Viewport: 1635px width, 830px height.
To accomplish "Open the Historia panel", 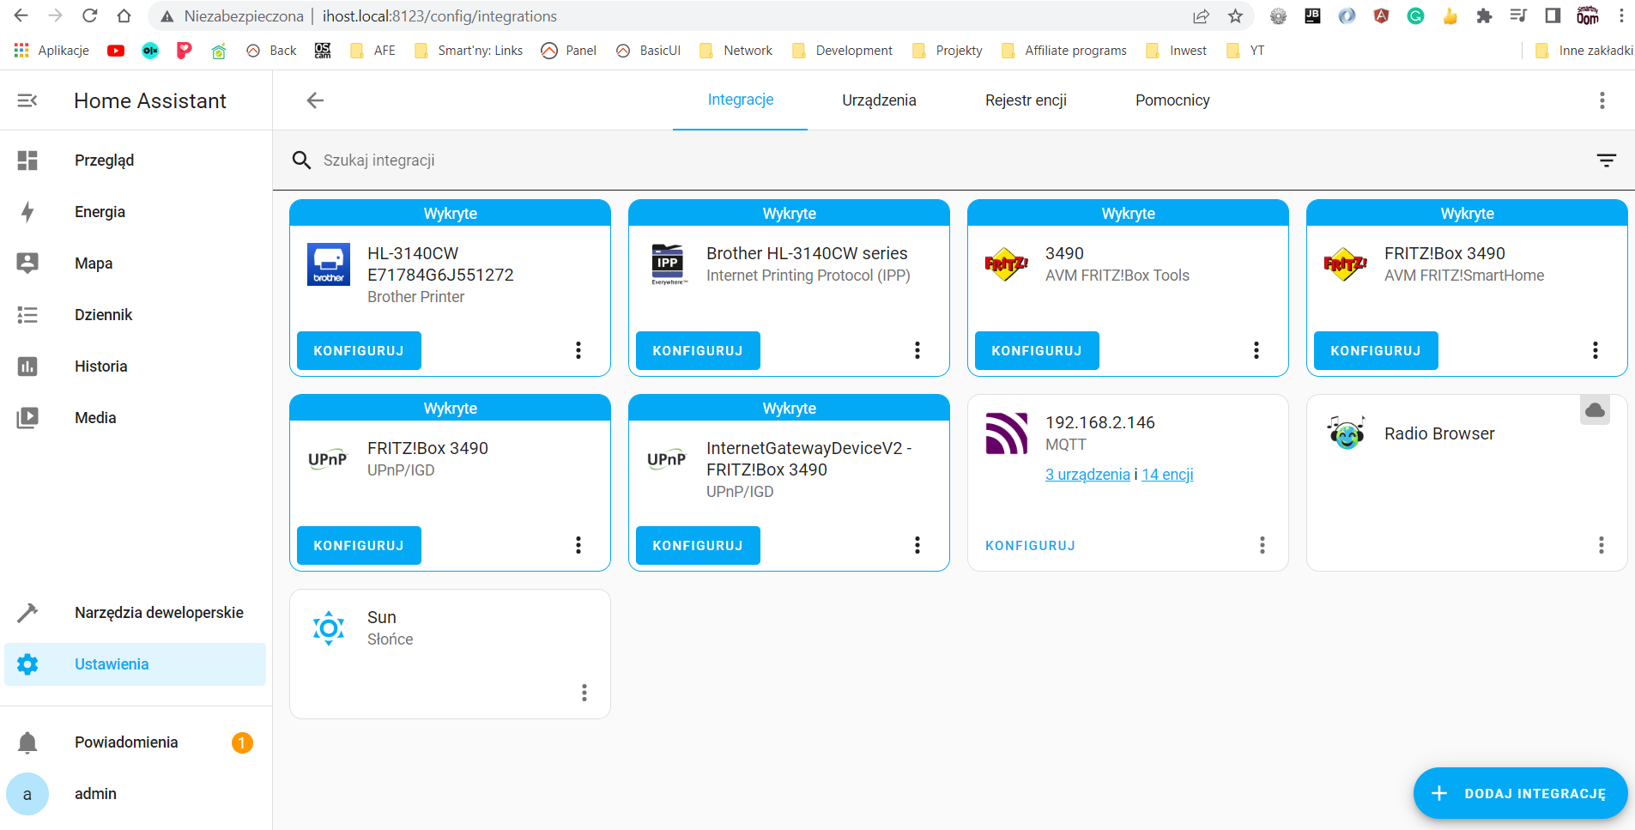I will point(136,367).
